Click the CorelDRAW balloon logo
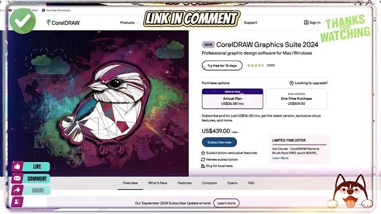 49,22
